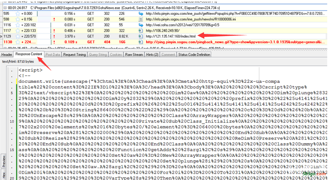The width and height of the screenshot is (328, 180).
Task: Click the "text/html: 8710 bytes" label
Action: click(18, 62)
